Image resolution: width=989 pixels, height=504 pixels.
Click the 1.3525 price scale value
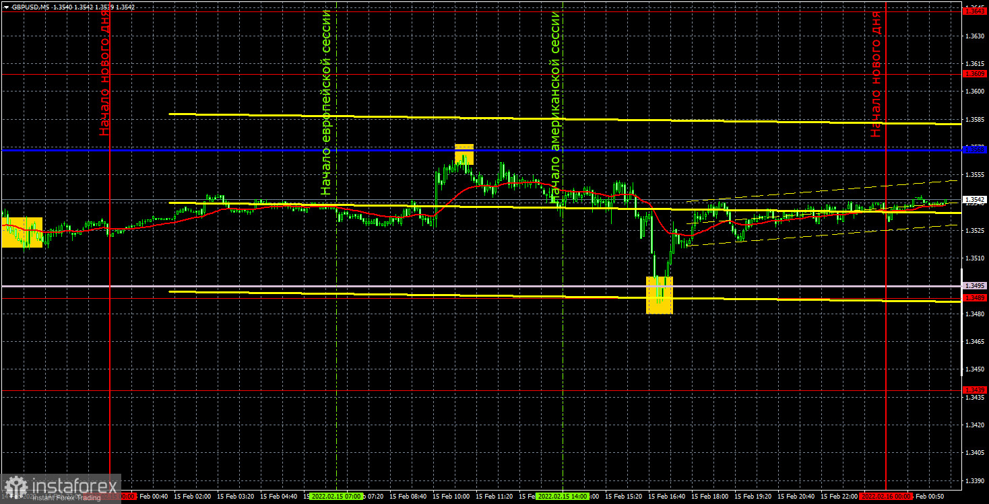coord(975,230)
